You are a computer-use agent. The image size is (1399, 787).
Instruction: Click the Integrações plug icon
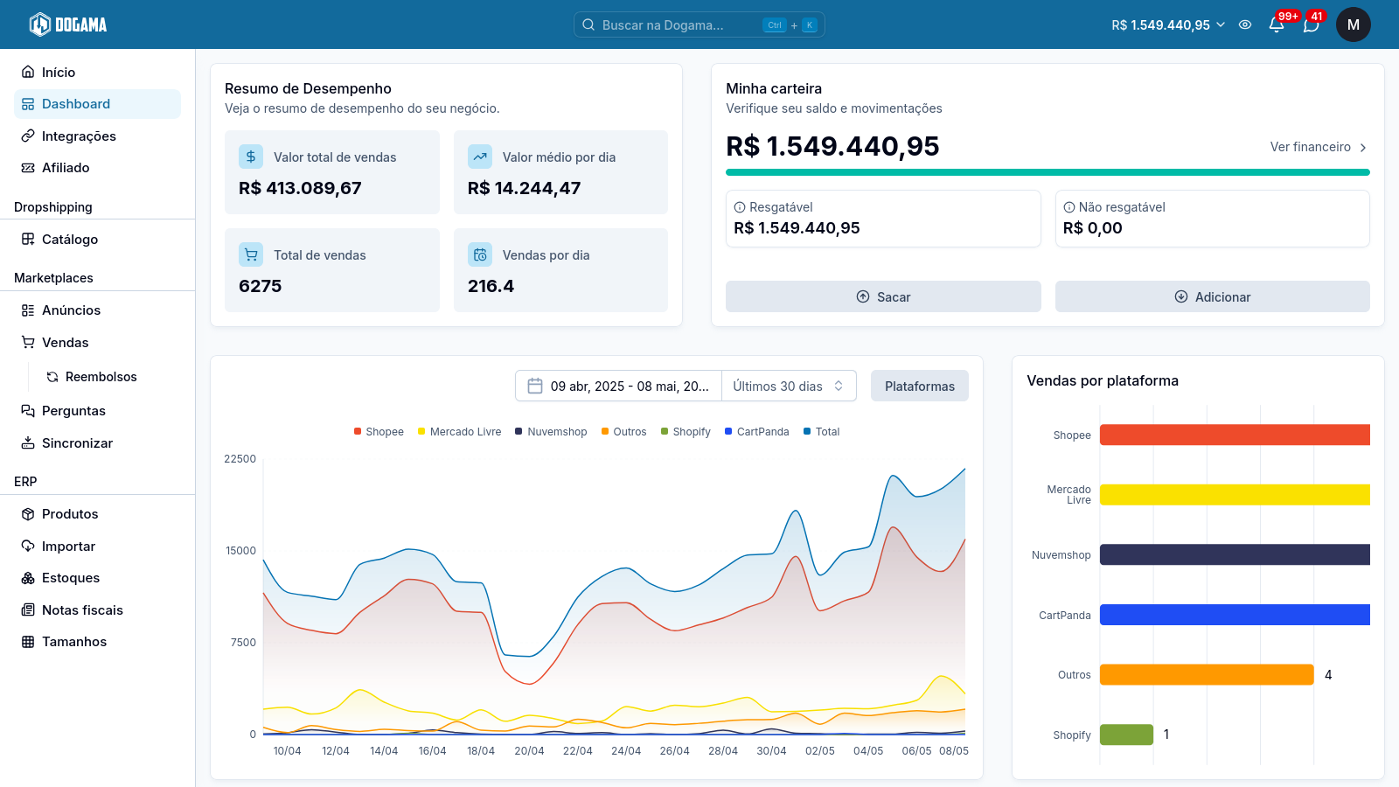click(28, 136)
